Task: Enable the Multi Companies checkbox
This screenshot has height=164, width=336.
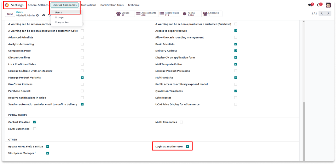Action: pyautogui.click(x=181, y=122)
